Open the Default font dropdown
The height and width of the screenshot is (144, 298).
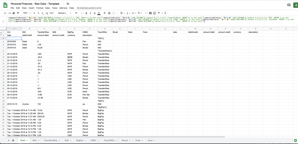click(x=65, y=13)
